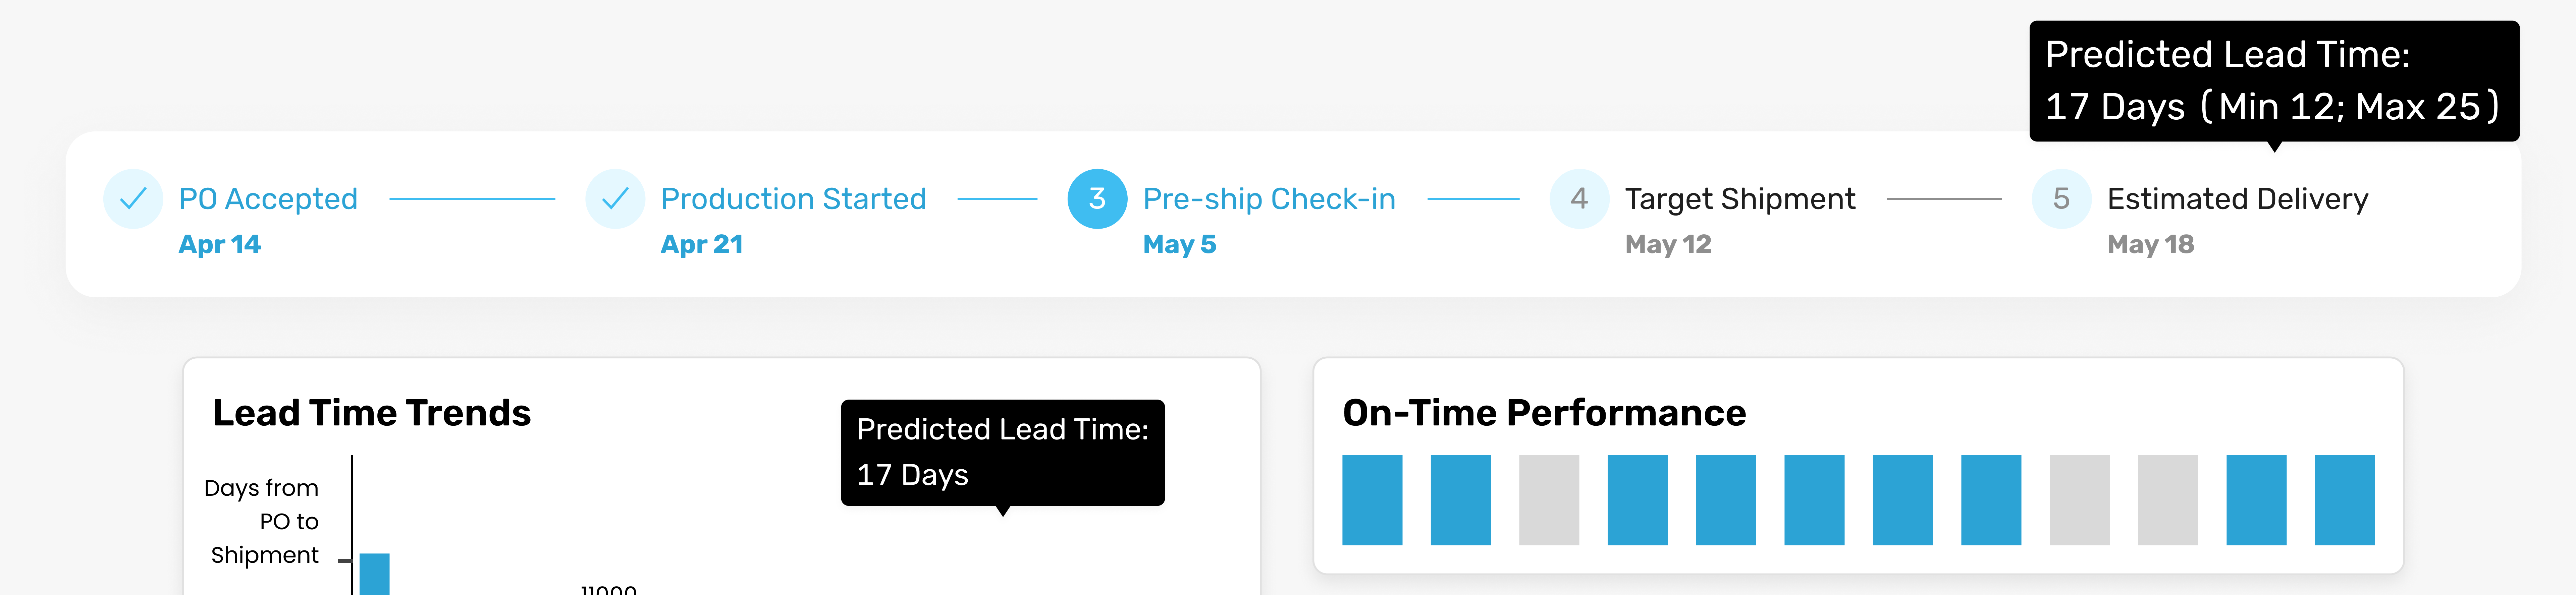The width and height of the screenshot is (2576, 595).
Task: Click the PO Accepted checkmark circle
Action: click(x=133, y=199)
